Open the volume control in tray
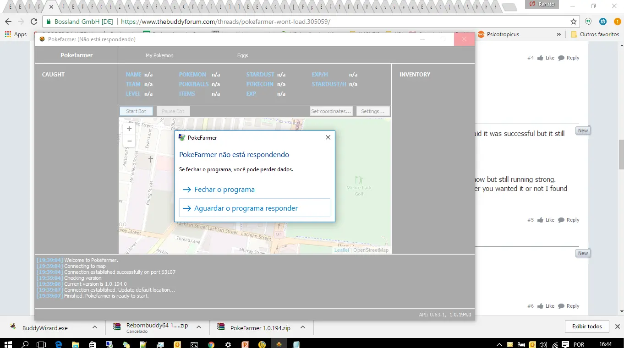Screen dimensions: 624x348 (x=543, y=344)
